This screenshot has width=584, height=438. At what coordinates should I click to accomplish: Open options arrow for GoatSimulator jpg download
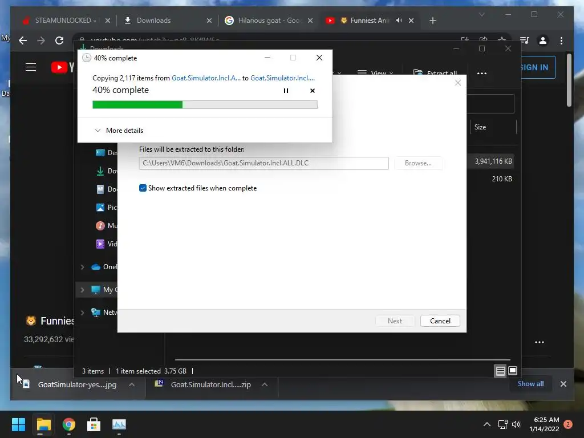click(x=132, y=385)
